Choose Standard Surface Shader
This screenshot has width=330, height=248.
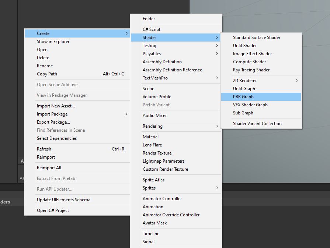click(256, 37)
